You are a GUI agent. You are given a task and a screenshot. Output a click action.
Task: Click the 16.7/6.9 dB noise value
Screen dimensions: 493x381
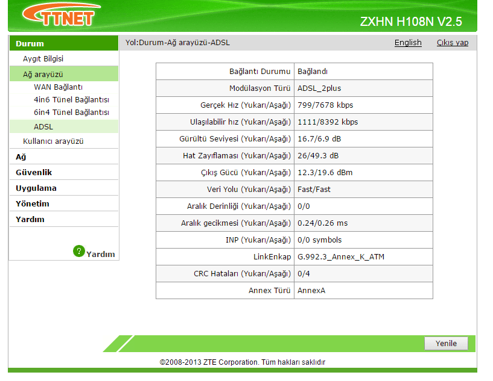pyautogui.click(x=319, y=139)
